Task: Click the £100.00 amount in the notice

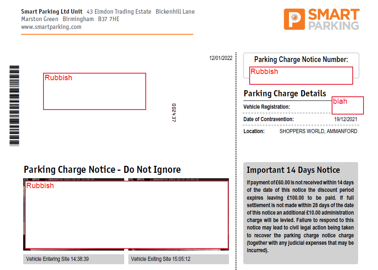Action: 295,198
